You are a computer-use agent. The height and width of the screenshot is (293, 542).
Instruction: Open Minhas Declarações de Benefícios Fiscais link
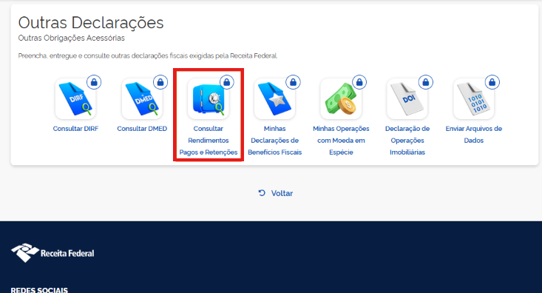point(275,141)
